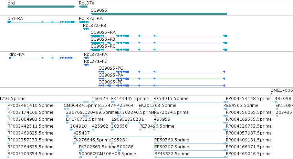Open EK276646.5prime EST
293x159 pixels.
92,140
